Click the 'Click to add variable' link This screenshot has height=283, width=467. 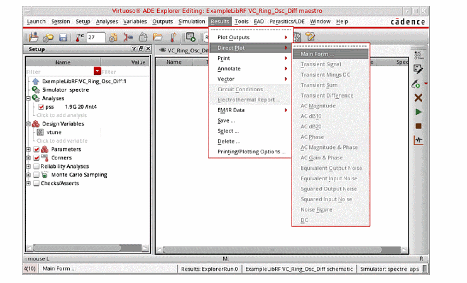coord(62,141)
